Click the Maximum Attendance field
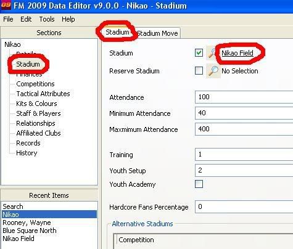Image resolution: width=293 pixels, height=249 pixels. [244, 129]
